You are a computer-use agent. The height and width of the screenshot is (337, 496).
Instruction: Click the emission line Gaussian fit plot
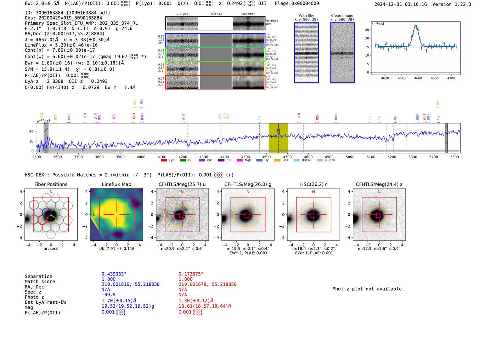tap(416, 48)
